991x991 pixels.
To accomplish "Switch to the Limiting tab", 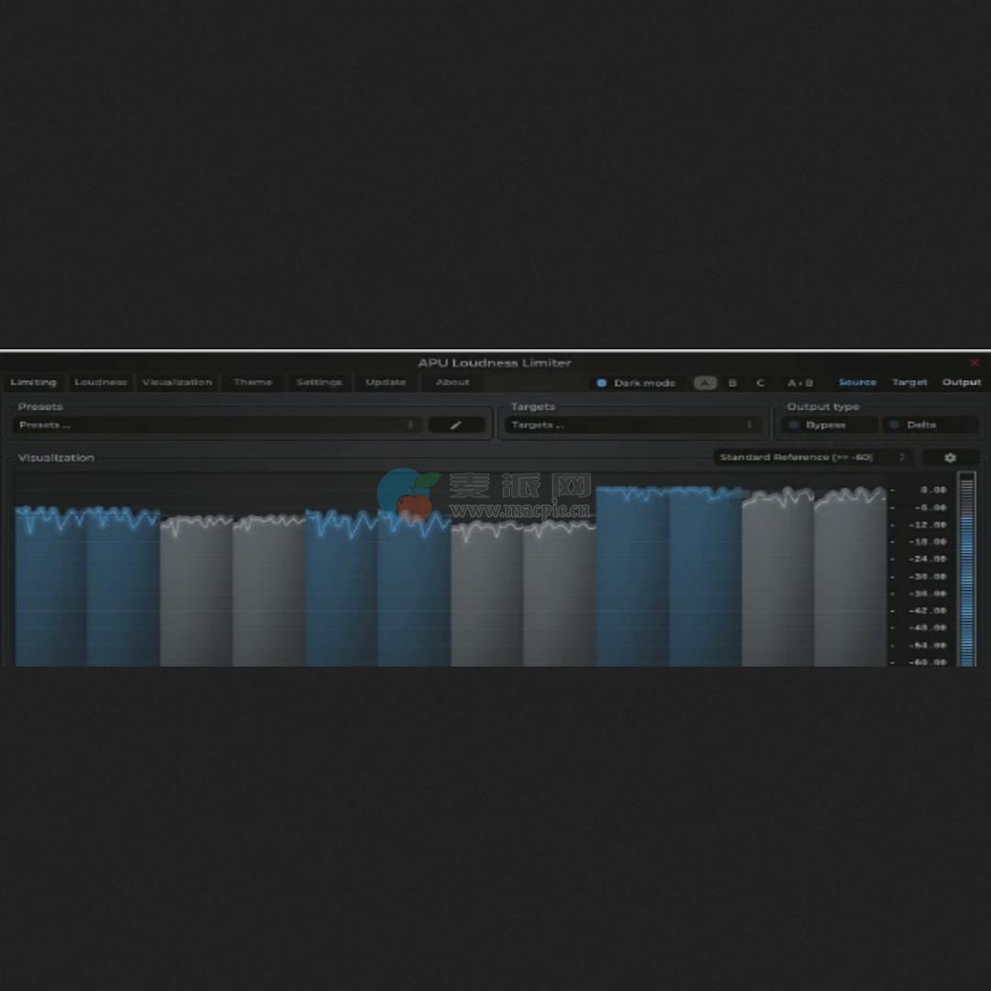I will [33, 382].
